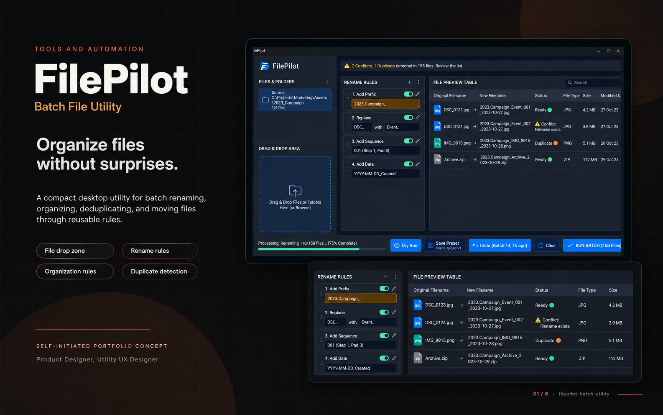663x415 pixels.
Task: Click the 2023.Campaign_ prefix field in main window
Action: pyautogui.click(x=385, y=104)
